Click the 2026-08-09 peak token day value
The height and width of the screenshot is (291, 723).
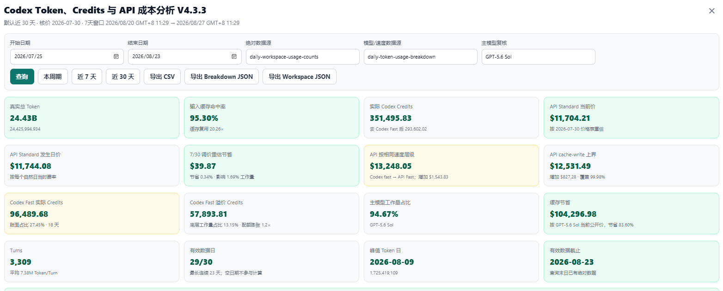click(392, 262)
